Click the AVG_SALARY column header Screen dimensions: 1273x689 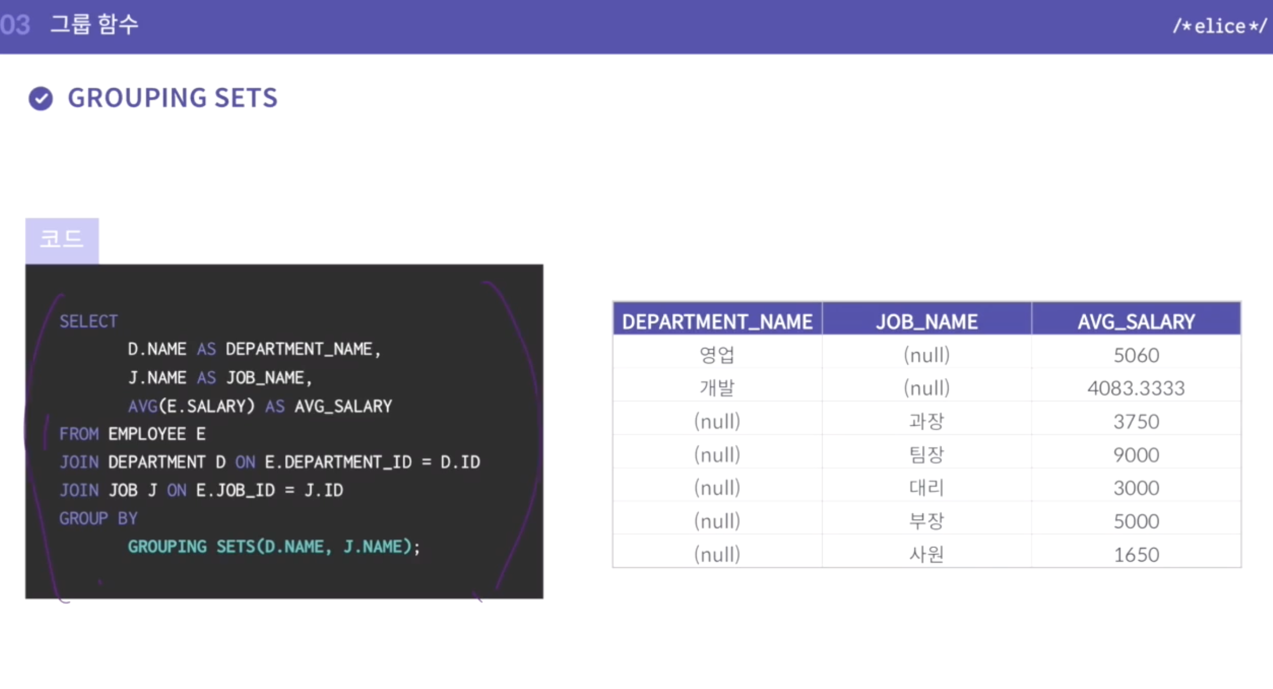(x=1136, y=321)
